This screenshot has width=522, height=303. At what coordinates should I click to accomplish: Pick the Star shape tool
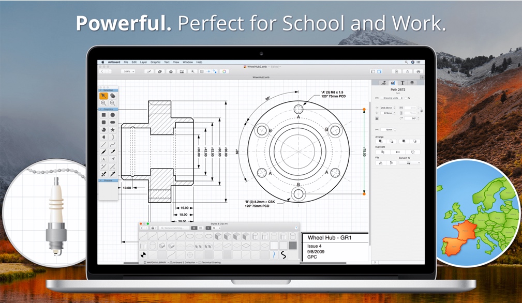click(x=112, y=129)
